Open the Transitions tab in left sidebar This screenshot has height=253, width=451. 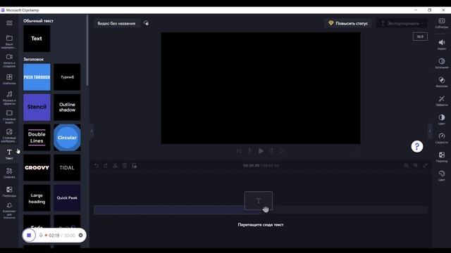(9, 192)
